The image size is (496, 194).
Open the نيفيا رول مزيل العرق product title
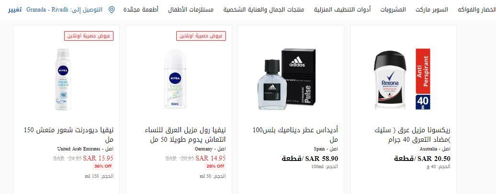click(185, 135)
